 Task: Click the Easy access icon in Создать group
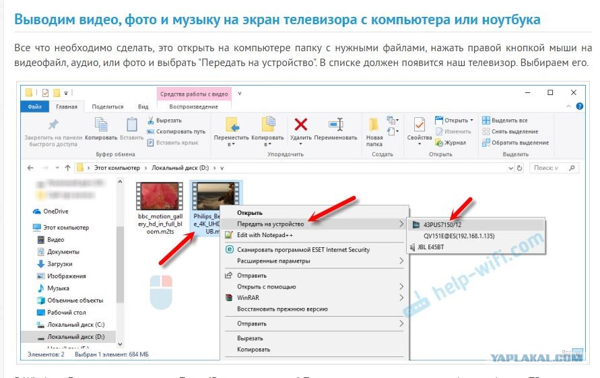point(392,132)
